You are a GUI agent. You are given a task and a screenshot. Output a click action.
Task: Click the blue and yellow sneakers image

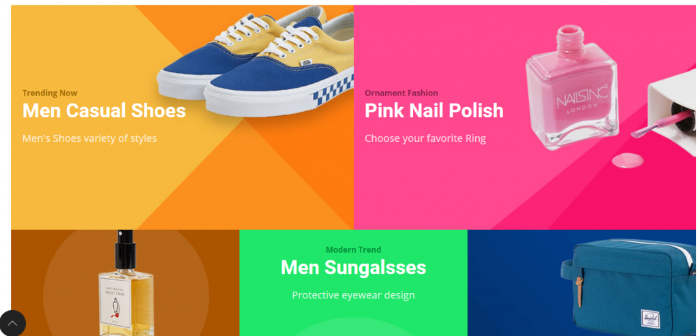click(256, 60)
